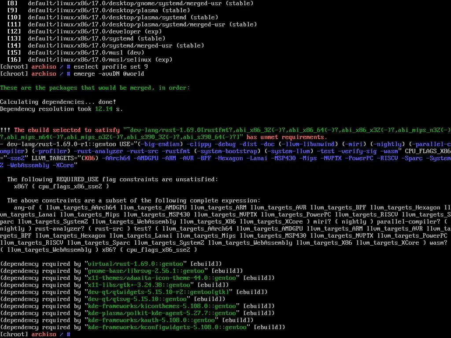Click 'kde-plasma/polkit-kde-agent-5.27.7::gentoo' dependency

[x=162, y=313]
